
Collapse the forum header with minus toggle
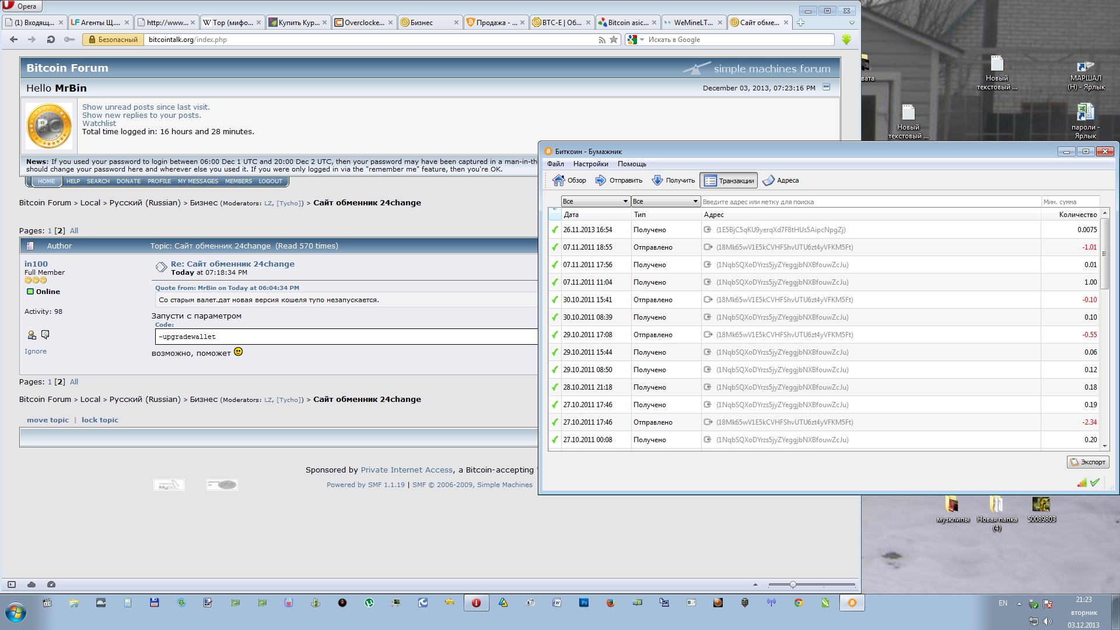tap(826, 87)
